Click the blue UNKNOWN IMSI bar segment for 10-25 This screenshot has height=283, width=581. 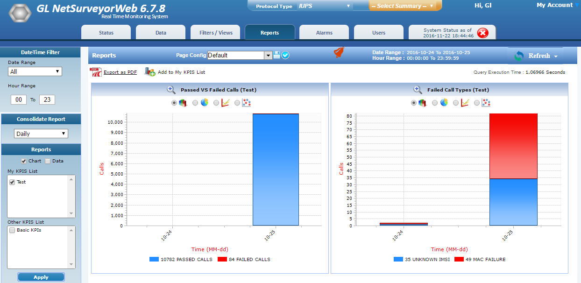(x=513, y=202)
